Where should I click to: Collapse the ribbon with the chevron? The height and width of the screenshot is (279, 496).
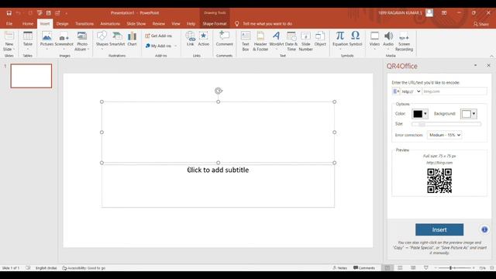pyautogui.click(x=491, y=56)
